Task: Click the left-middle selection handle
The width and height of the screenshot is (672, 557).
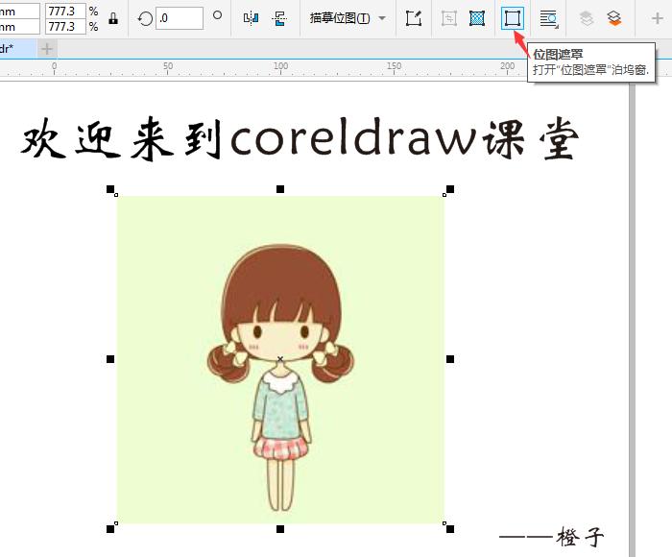Action: click(x=110, y=359)
